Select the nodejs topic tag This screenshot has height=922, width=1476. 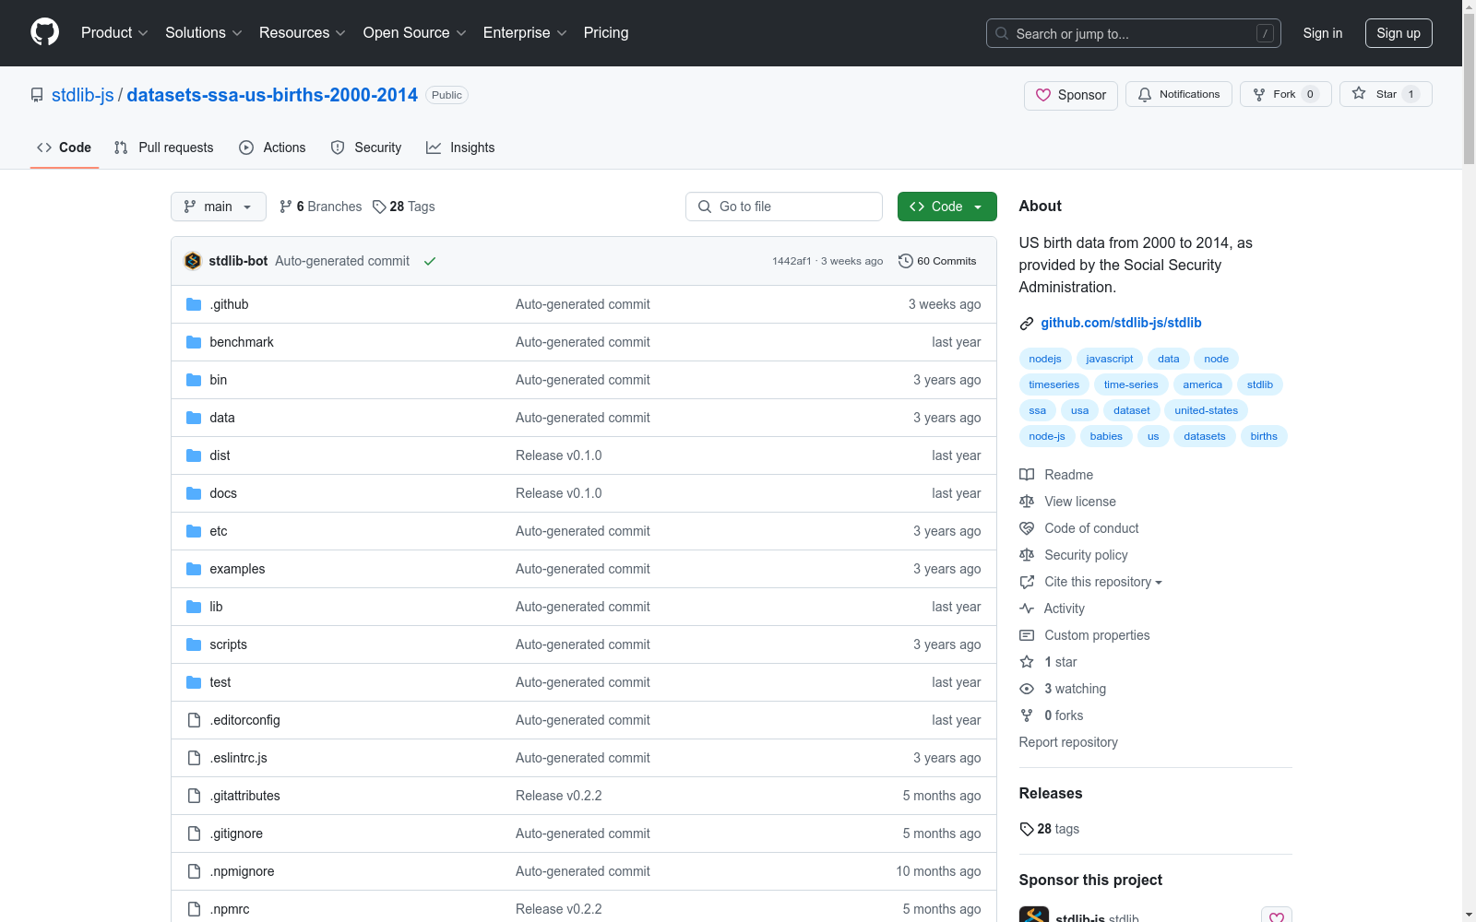pos(1045,359)
